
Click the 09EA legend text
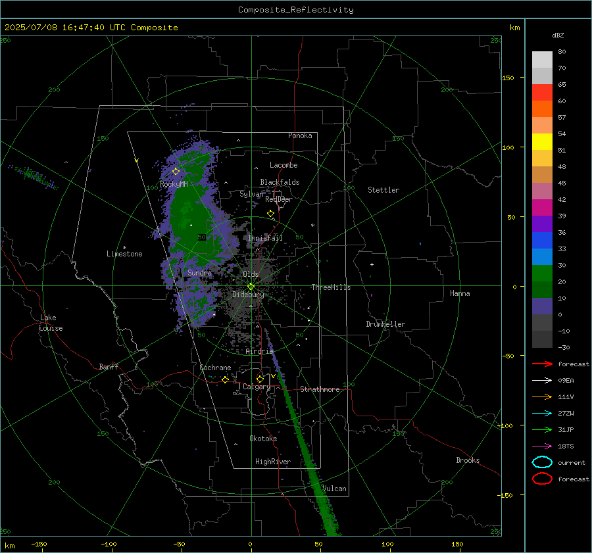(x=566, y=381)
